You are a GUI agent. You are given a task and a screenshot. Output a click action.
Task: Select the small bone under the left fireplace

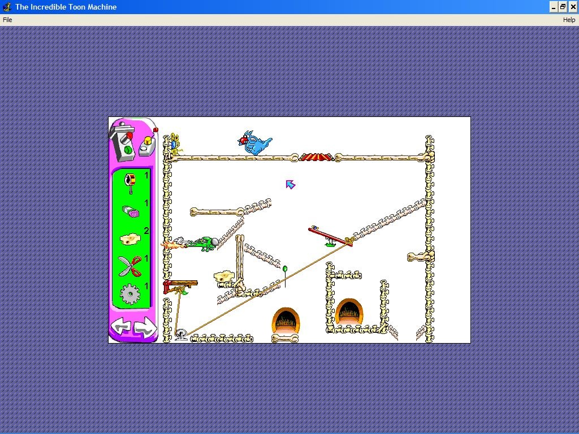coord(285,338)
